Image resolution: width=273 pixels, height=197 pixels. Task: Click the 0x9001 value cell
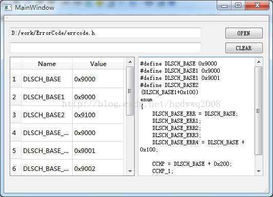point(98,151)
